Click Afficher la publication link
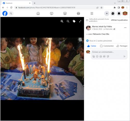The image size is (130, 121). (119, 20)
